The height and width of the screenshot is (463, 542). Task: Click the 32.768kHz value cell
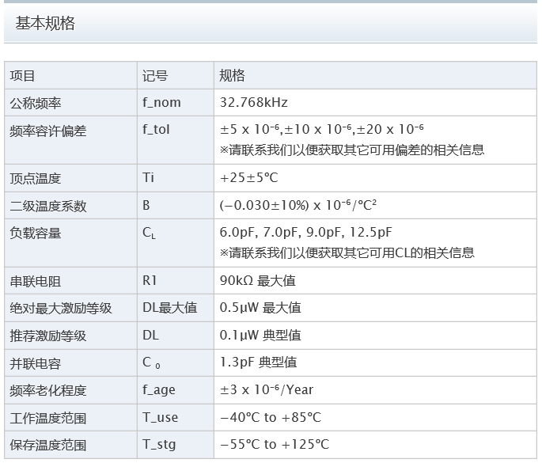[x=253, y=103]
